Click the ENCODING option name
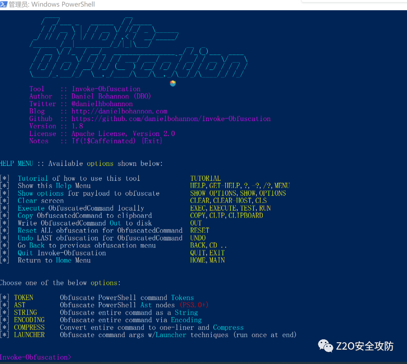 pyautogui.click(x=29, y=320)
